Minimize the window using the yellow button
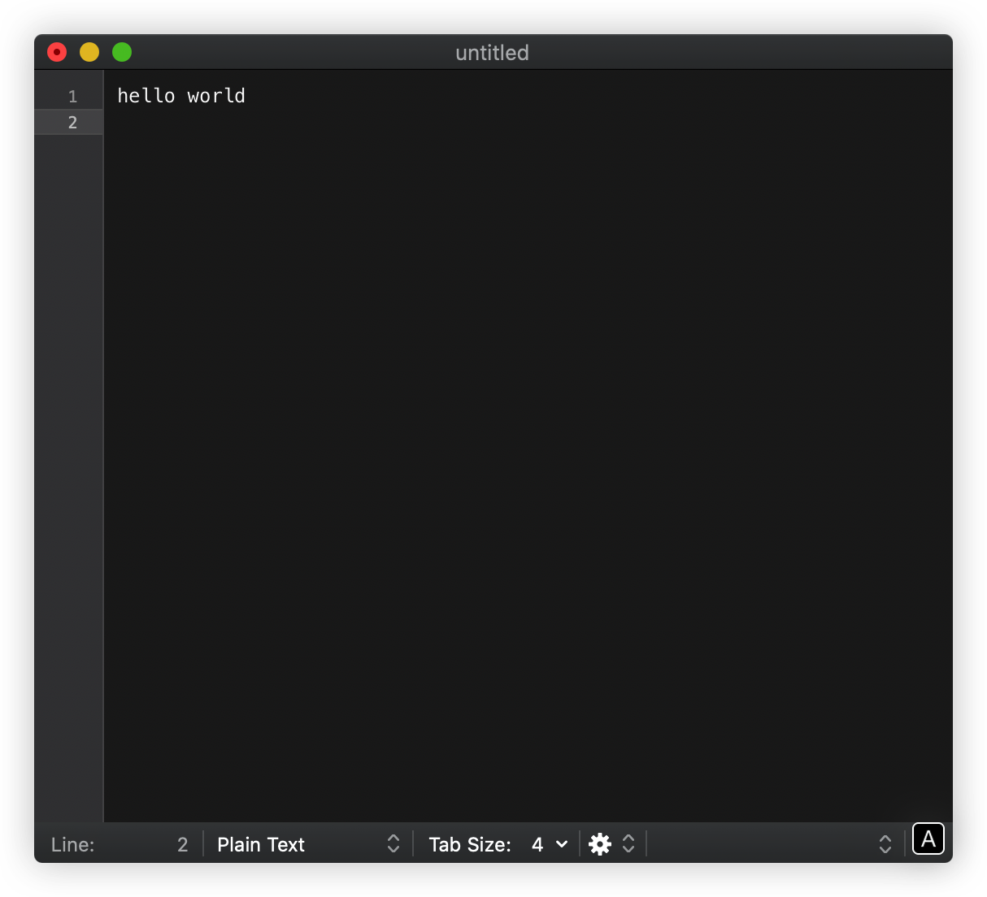The image size is (987, 897). (89, 53)
